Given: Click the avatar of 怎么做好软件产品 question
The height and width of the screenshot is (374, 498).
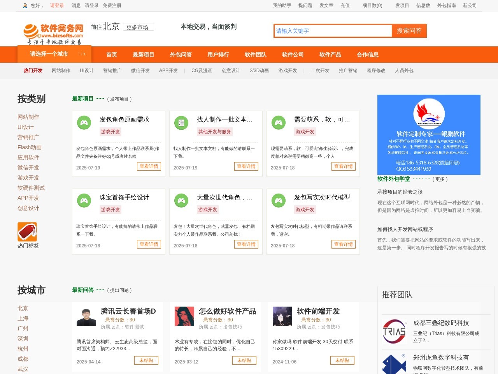Looking at the screenshot, I should point(184,316).
